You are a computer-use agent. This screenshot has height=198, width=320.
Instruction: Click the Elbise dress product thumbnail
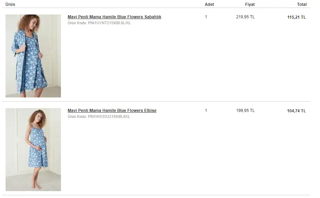point(33,150)
